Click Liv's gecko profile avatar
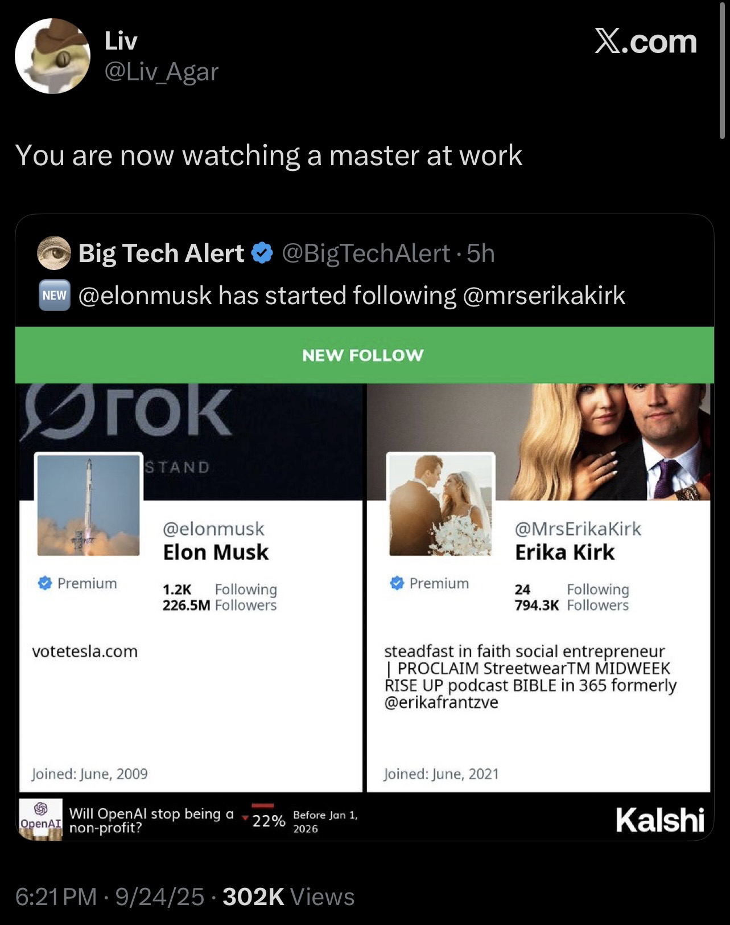The image size is (730, 925). [x=52, y=56]
